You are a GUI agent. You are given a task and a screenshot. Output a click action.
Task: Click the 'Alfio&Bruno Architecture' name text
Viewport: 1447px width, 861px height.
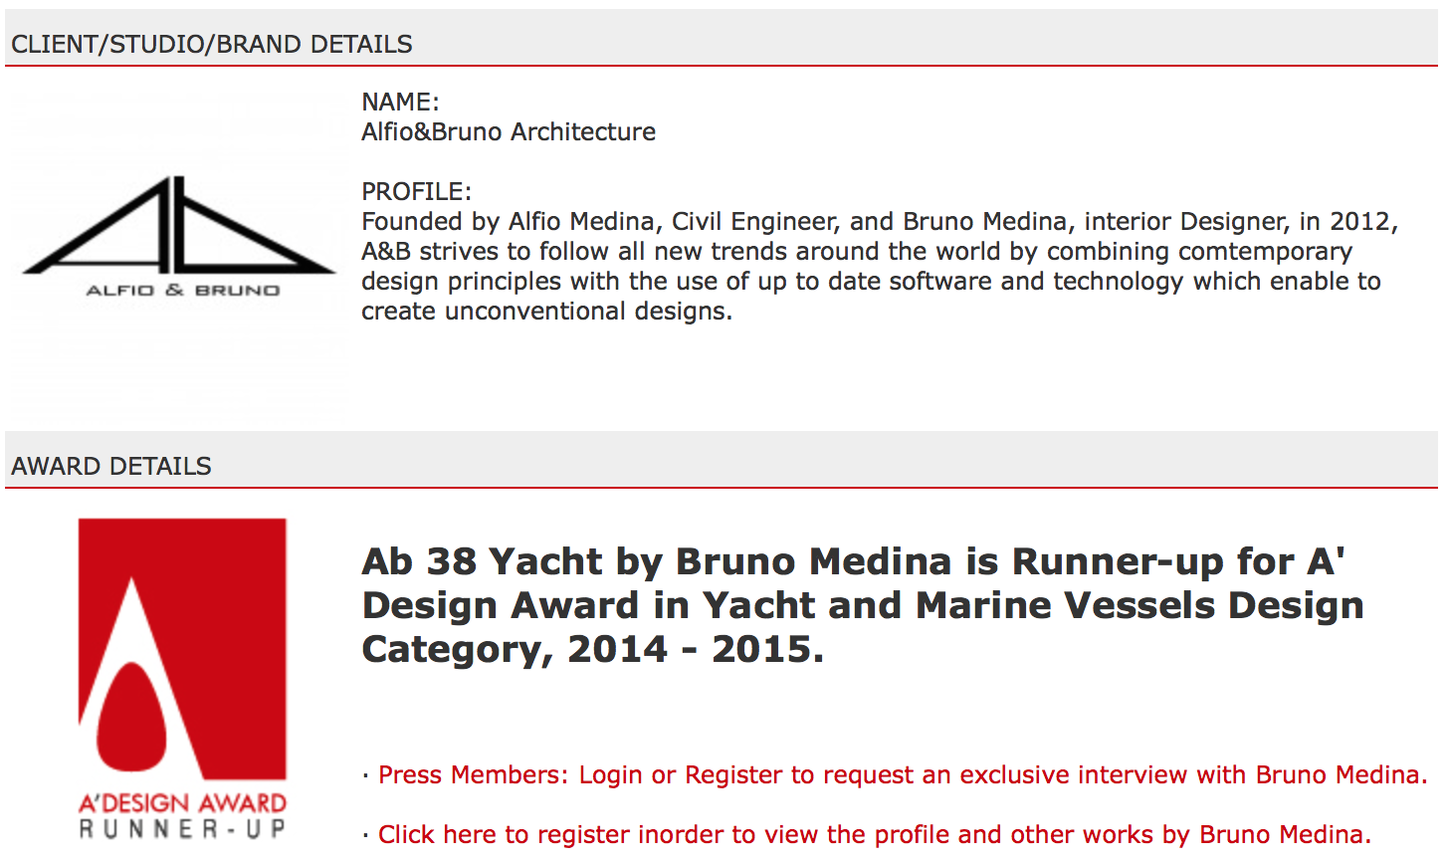pyautogui.click(x=509, y=132)
